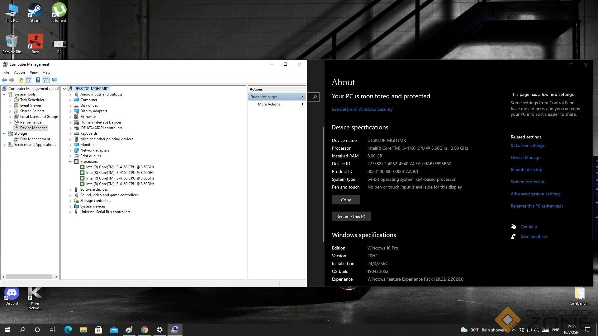Open BitLocker settings link
Viewport: 598px width, 336px height.
[527, 145]
